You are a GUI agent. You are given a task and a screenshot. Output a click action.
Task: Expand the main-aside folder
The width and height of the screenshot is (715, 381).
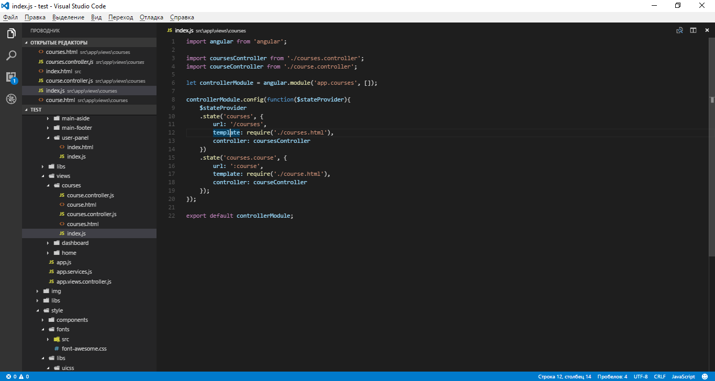tap(76, 119)
